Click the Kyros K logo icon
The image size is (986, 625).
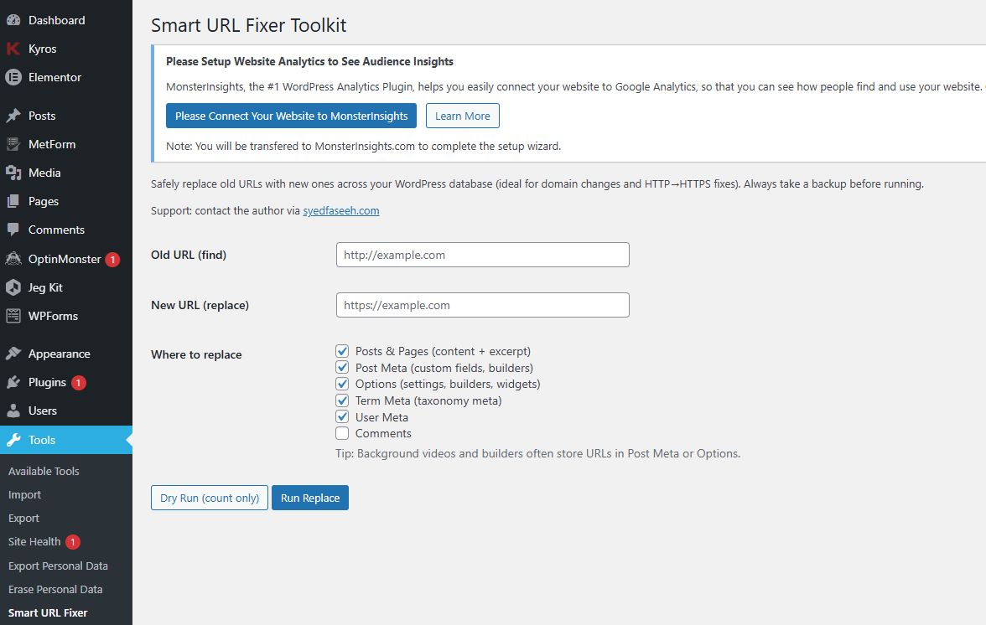(13, 49)
